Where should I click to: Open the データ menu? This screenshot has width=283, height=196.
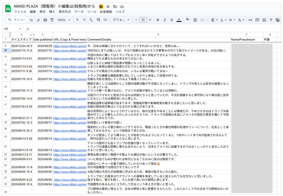click(79, 12)
